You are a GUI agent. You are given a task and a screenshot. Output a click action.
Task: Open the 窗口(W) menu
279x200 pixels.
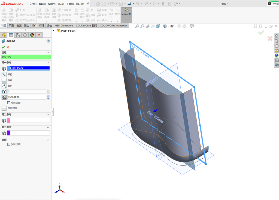(80, 4)
